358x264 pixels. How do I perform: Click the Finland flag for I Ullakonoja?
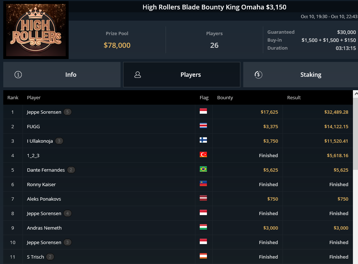[203, 140]
